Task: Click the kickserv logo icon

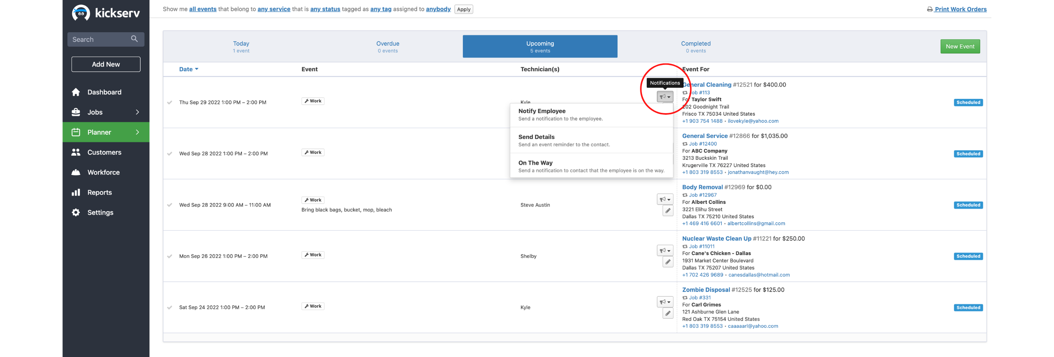Action: point(81,13)
